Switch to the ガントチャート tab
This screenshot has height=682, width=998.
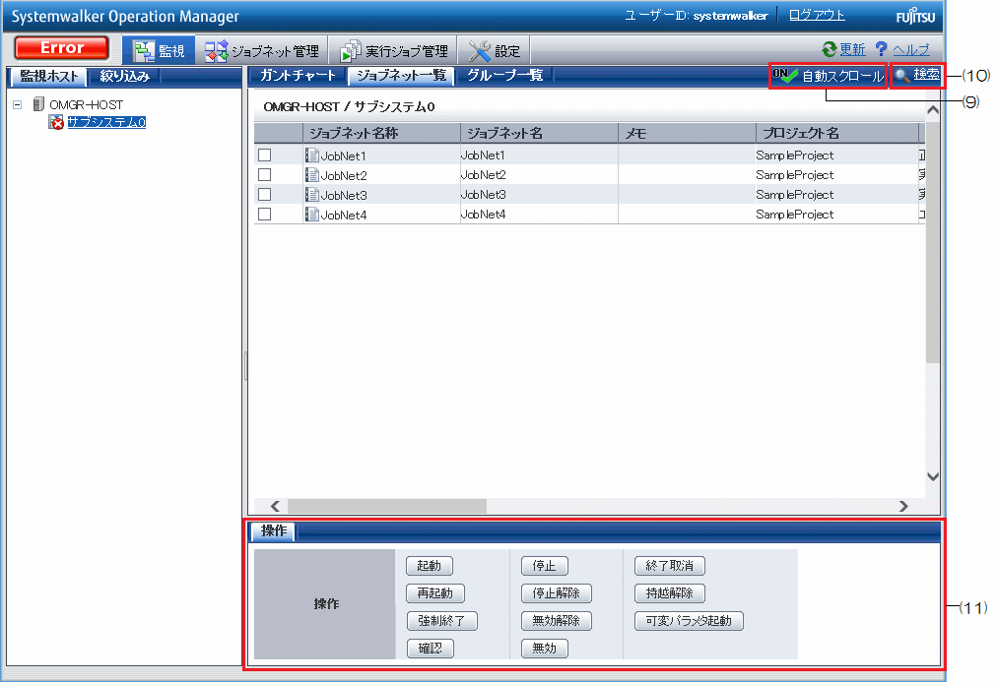298,76
